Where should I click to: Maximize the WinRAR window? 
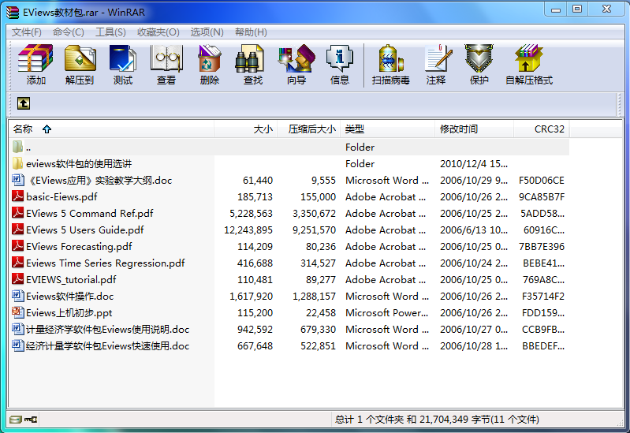coord(577,9)
